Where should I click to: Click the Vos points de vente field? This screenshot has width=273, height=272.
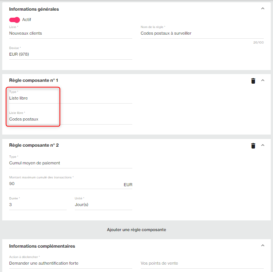pyautogui.click(x=202, y=263)
